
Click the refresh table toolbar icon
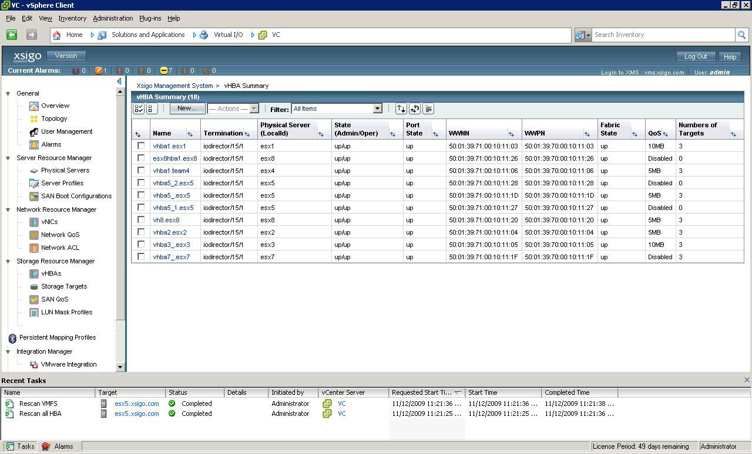(x=415, y=109)
